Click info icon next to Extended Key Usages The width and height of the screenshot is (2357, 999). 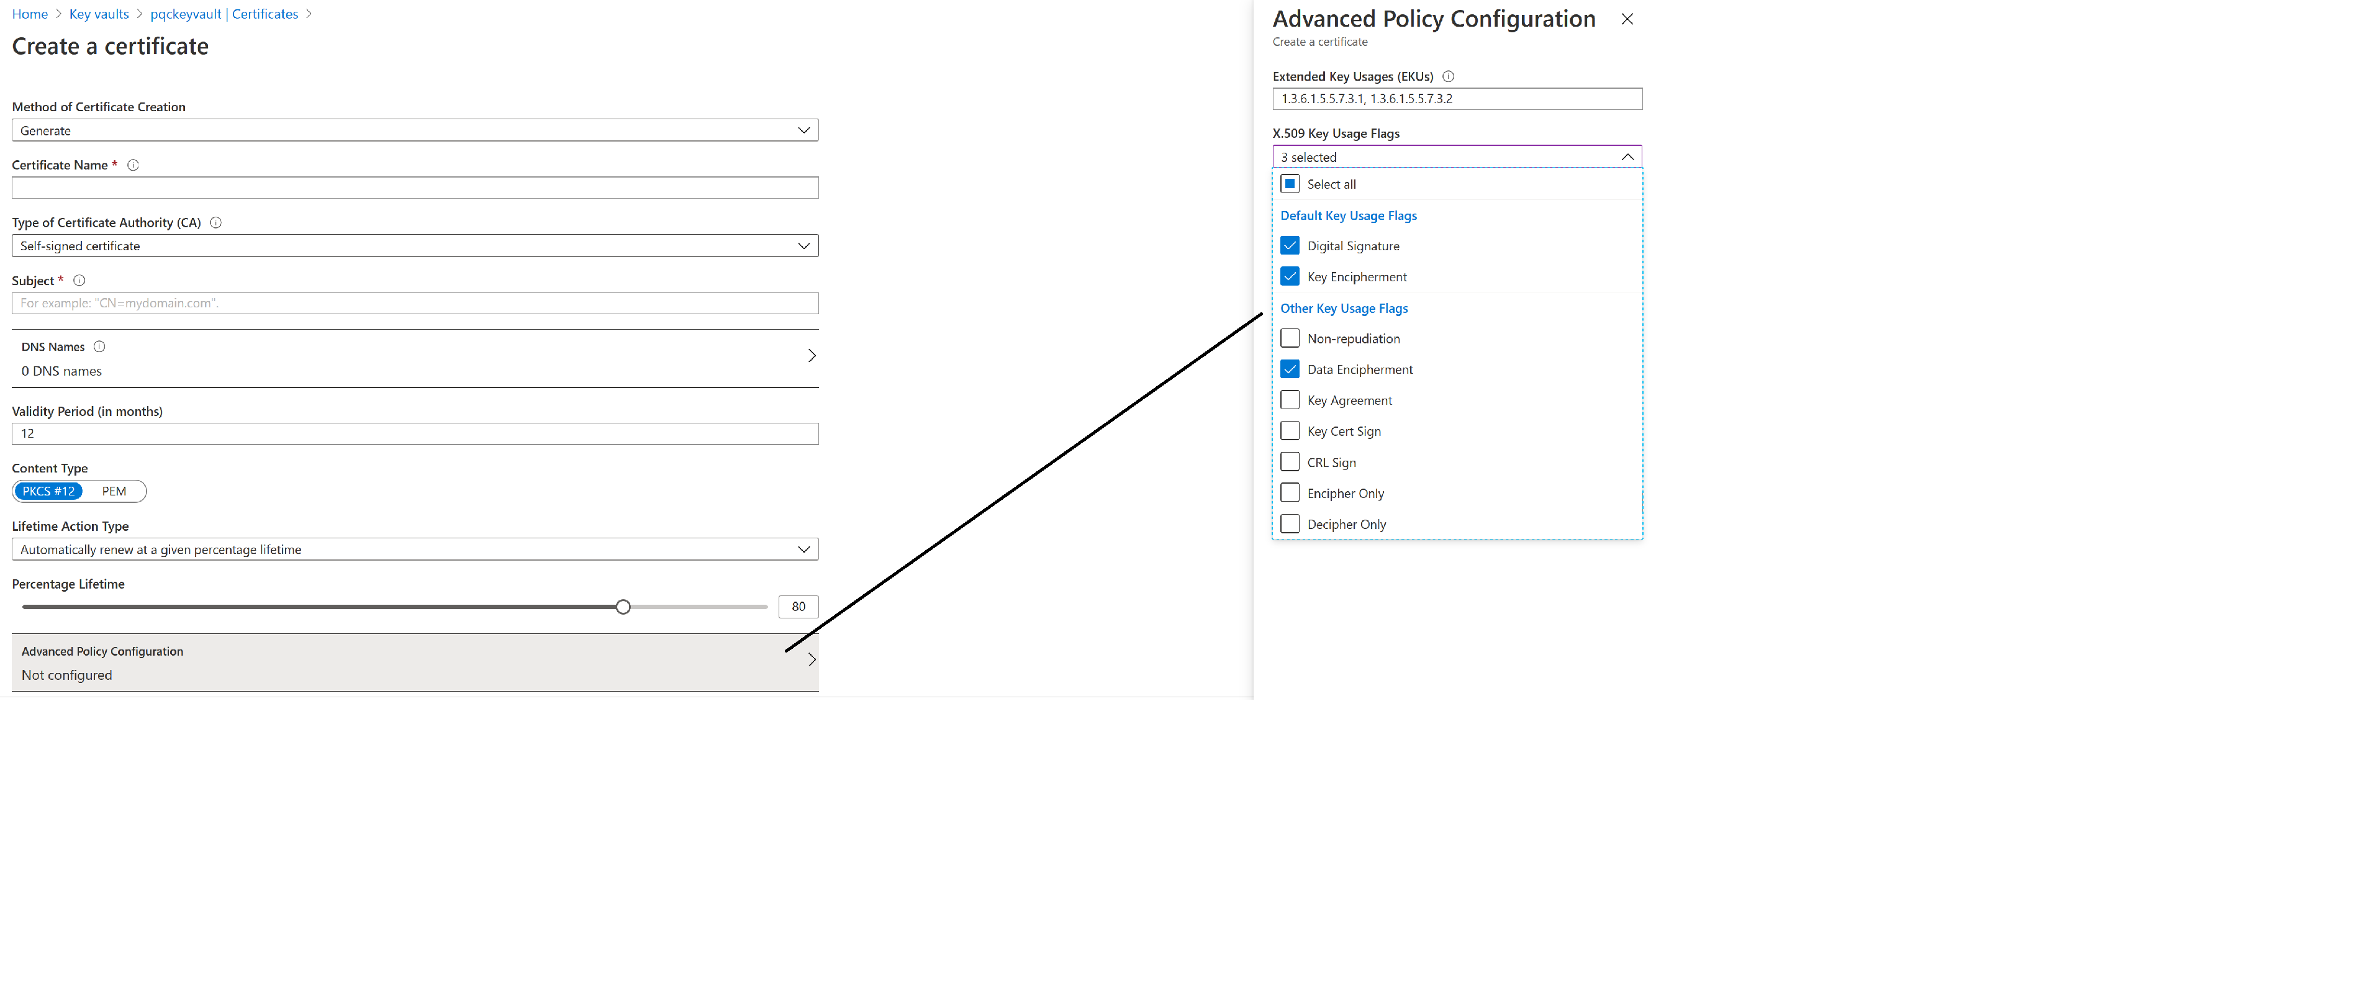(x=1449, y=77)
